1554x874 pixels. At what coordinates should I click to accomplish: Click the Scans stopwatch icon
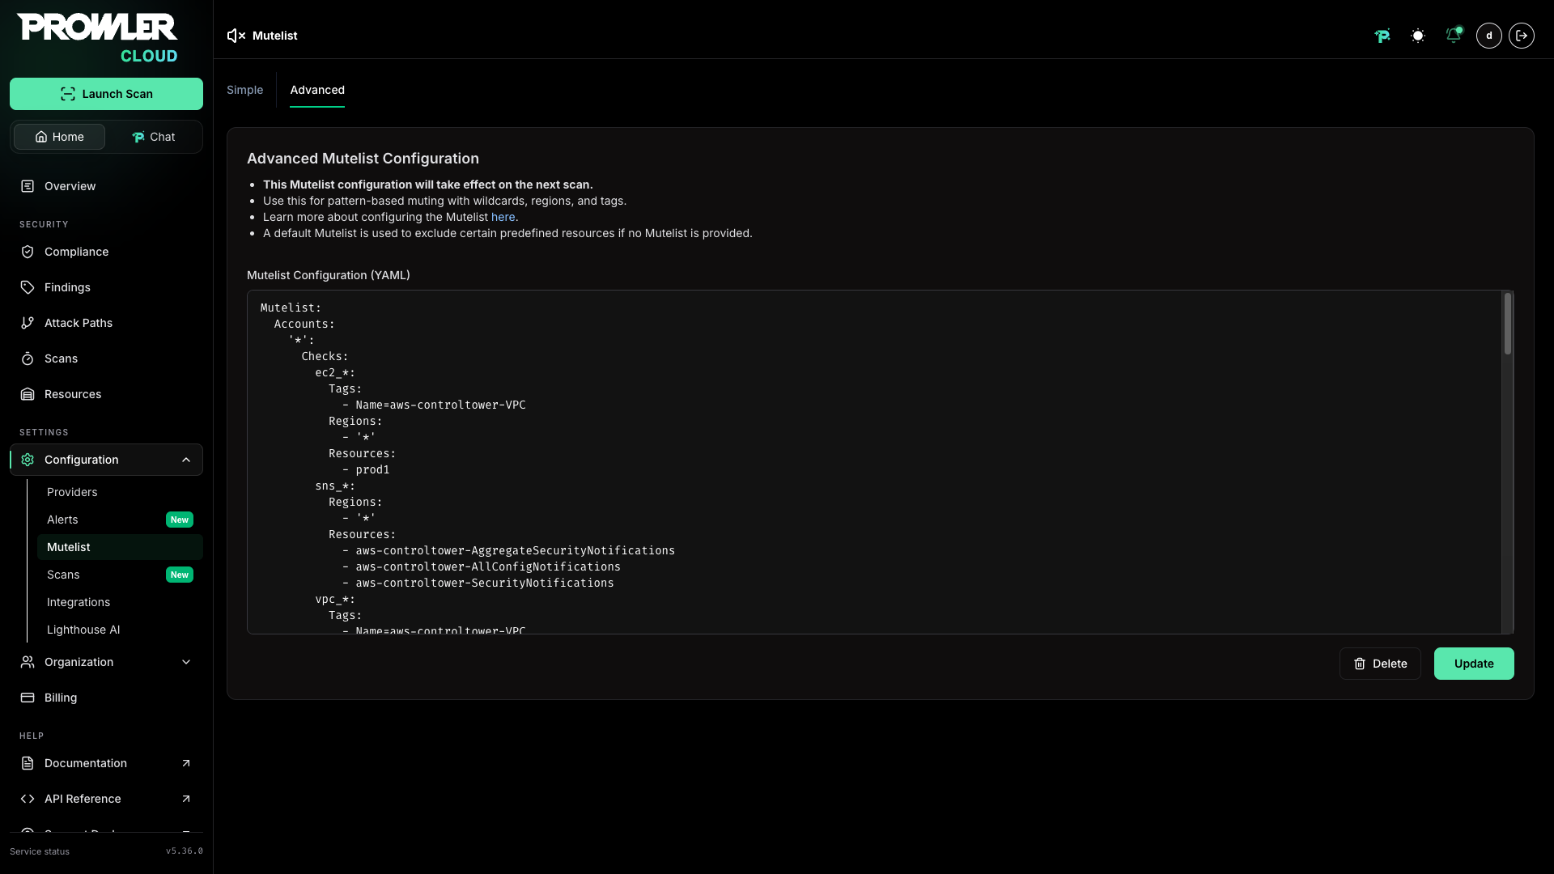[28, 359]
